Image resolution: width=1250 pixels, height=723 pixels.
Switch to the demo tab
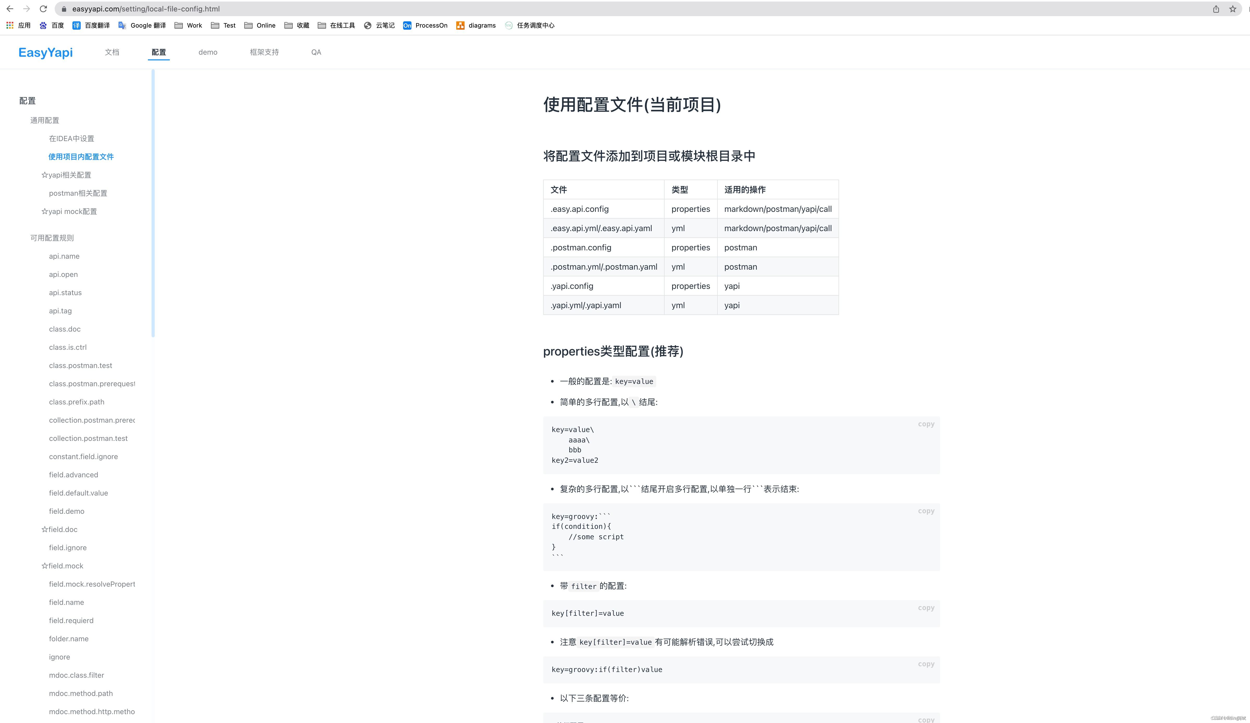pos(208,52)
